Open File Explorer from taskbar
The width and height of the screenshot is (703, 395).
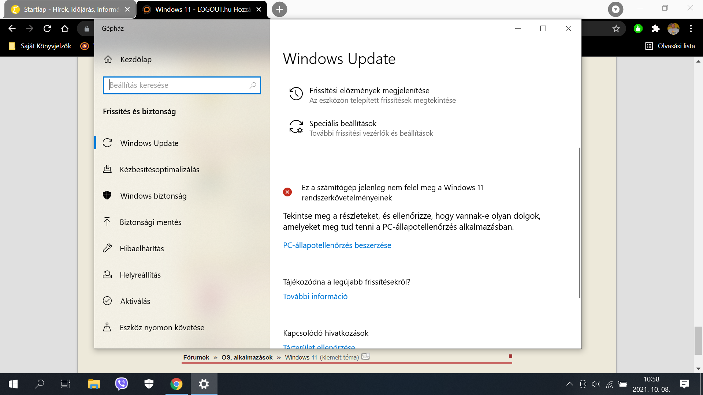94,384
